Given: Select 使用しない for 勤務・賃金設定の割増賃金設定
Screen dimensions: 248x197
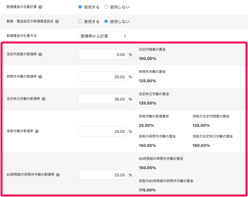Looking at the screenshot, I should pos(106,21).
